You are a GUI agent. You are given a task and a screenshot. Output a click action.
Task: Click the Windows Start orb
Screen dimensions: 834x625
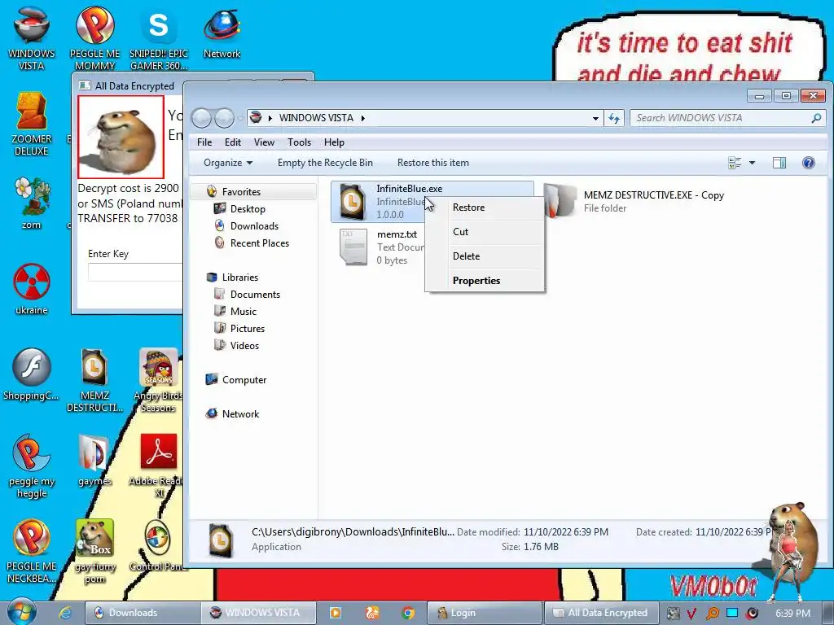21,612
